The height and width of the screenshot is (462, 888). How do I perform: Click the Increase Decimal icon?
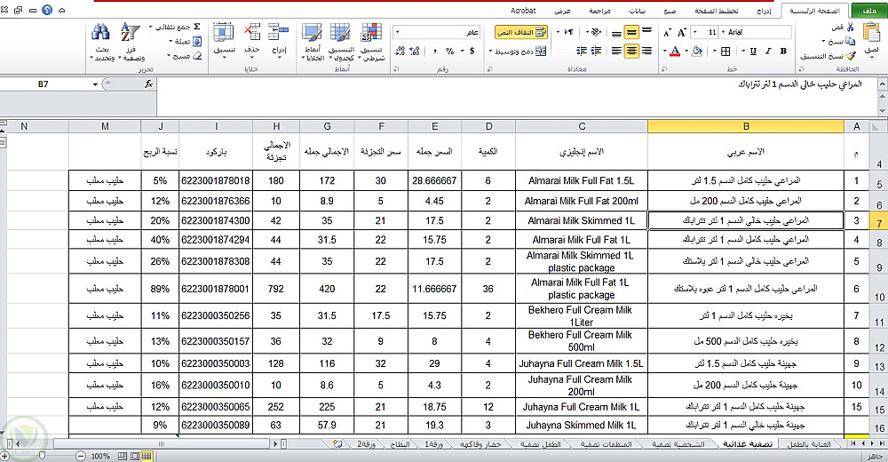click(x=415, y=51)
